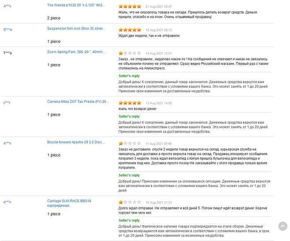Click five-star rating on Tire Wanda review
This screenshot has height=241, width=290.
click(x=130, y=7)
